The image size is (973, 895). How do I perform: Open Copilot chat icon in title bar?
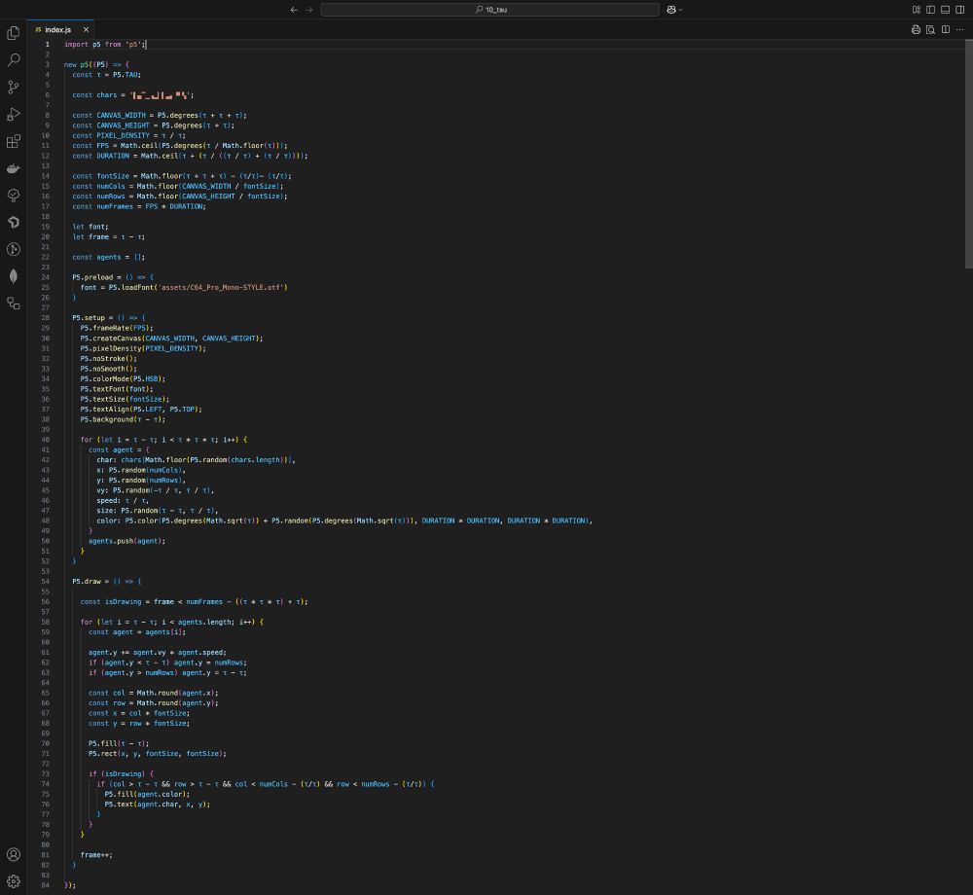coord(670,10)
